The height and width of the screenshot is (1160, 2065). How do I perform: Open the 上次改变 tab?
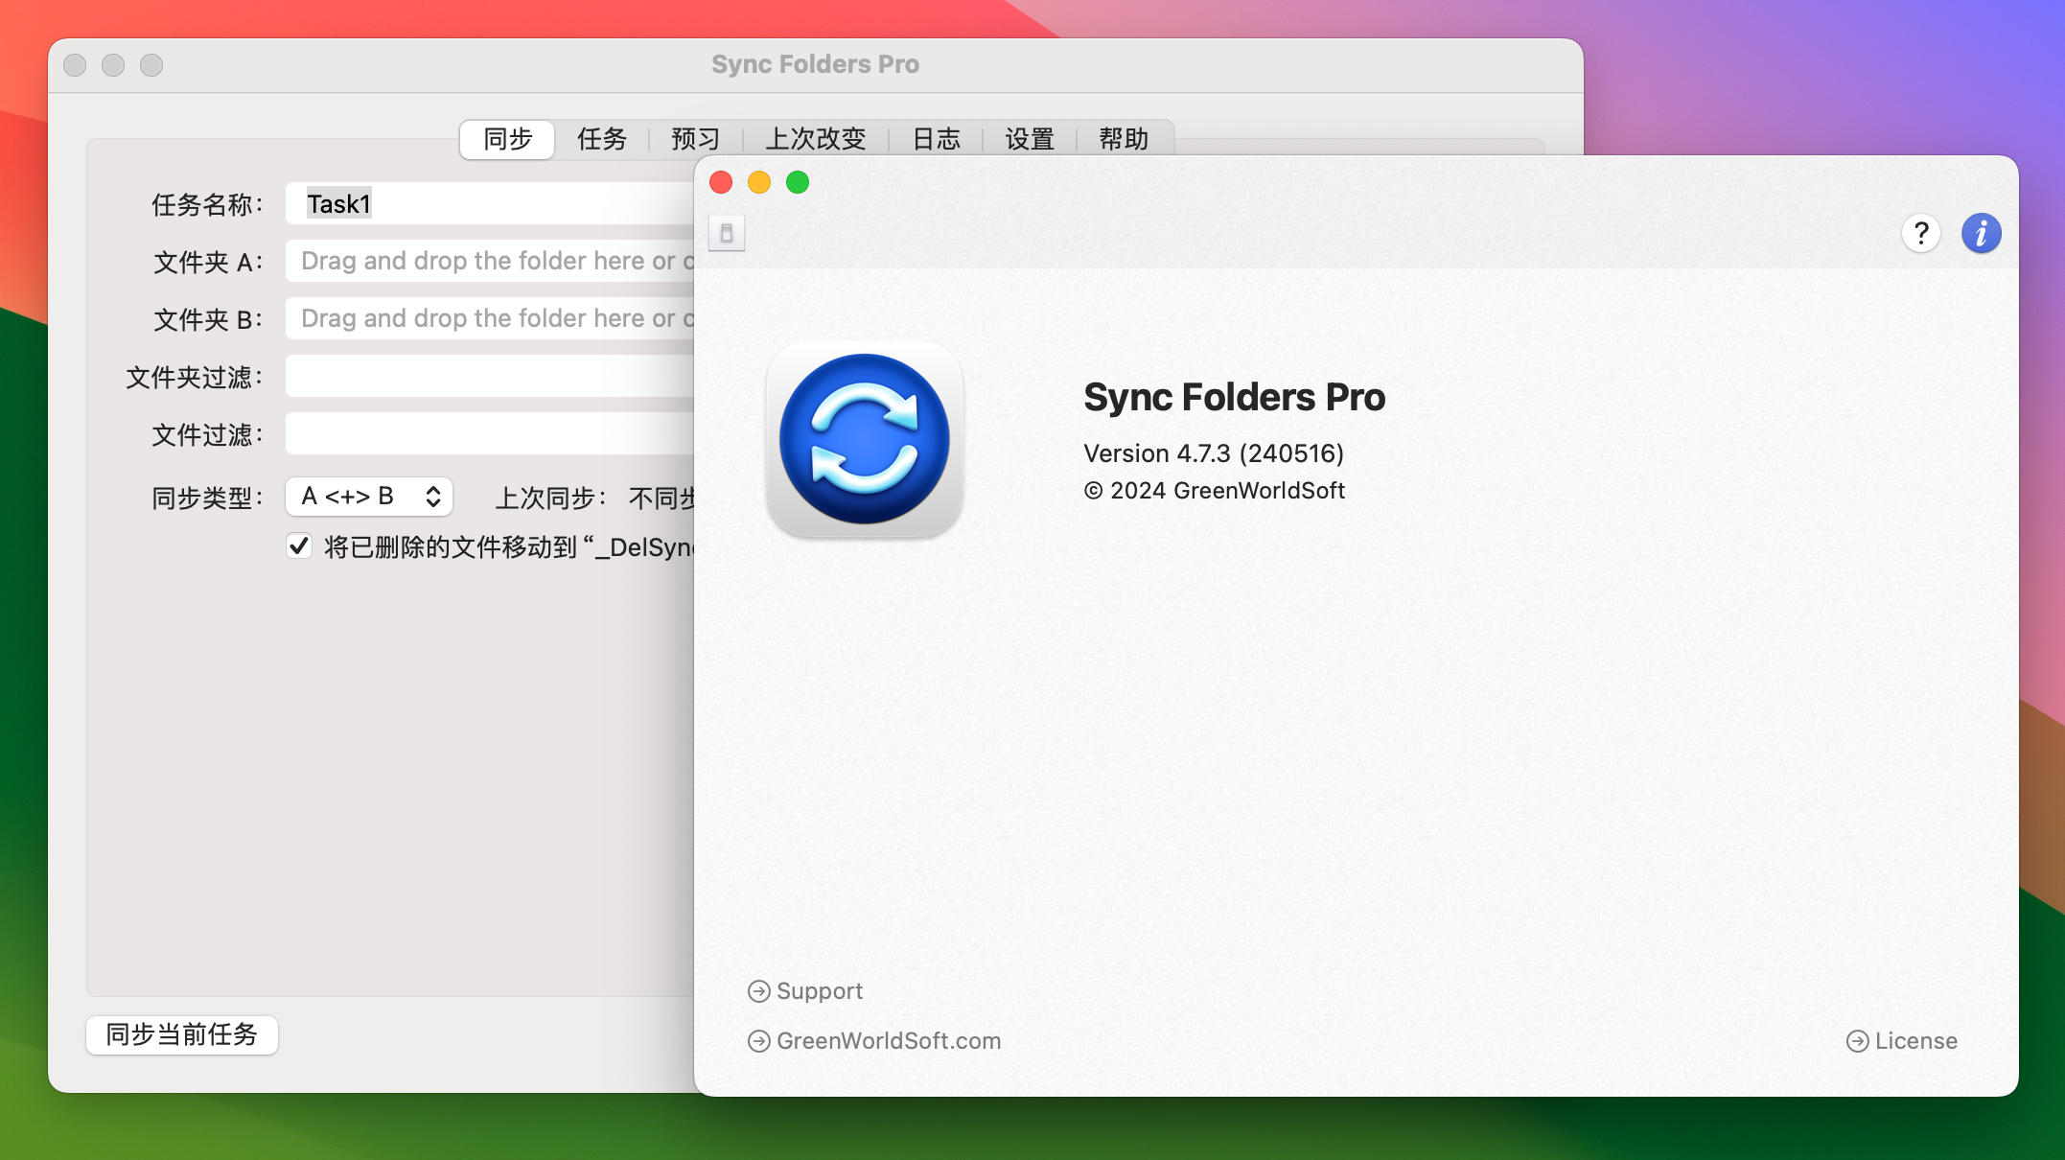tap(815, 139)
